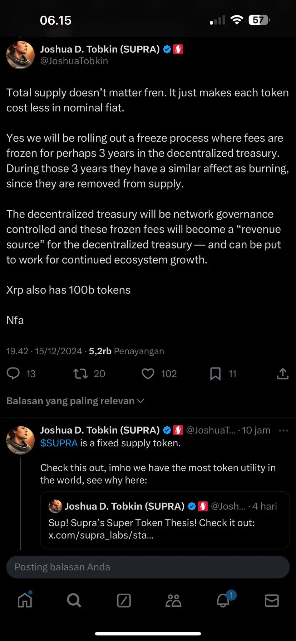Screen dimensions: 296x641
Task: Tap the red Supra affiliate badge in header
Action: click(178, 49)
